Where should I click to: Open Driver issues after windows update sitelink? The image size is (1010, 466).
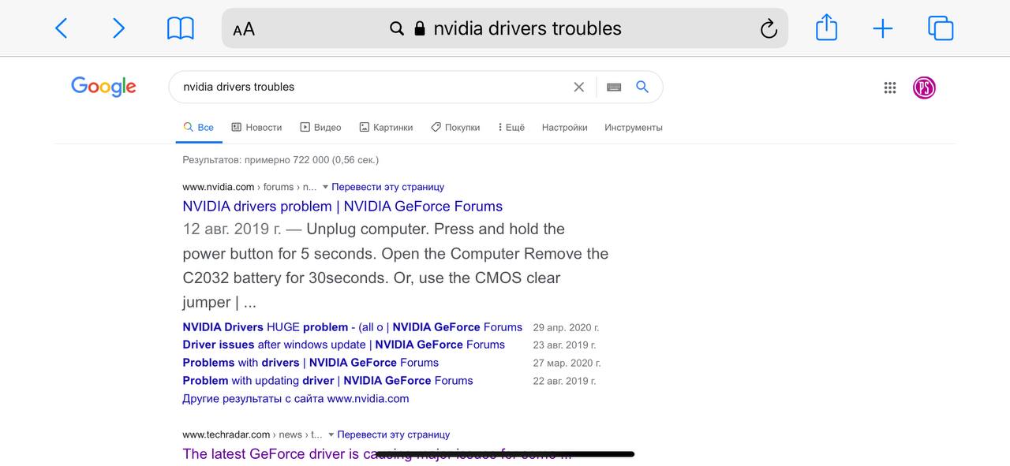pos(343,345)
